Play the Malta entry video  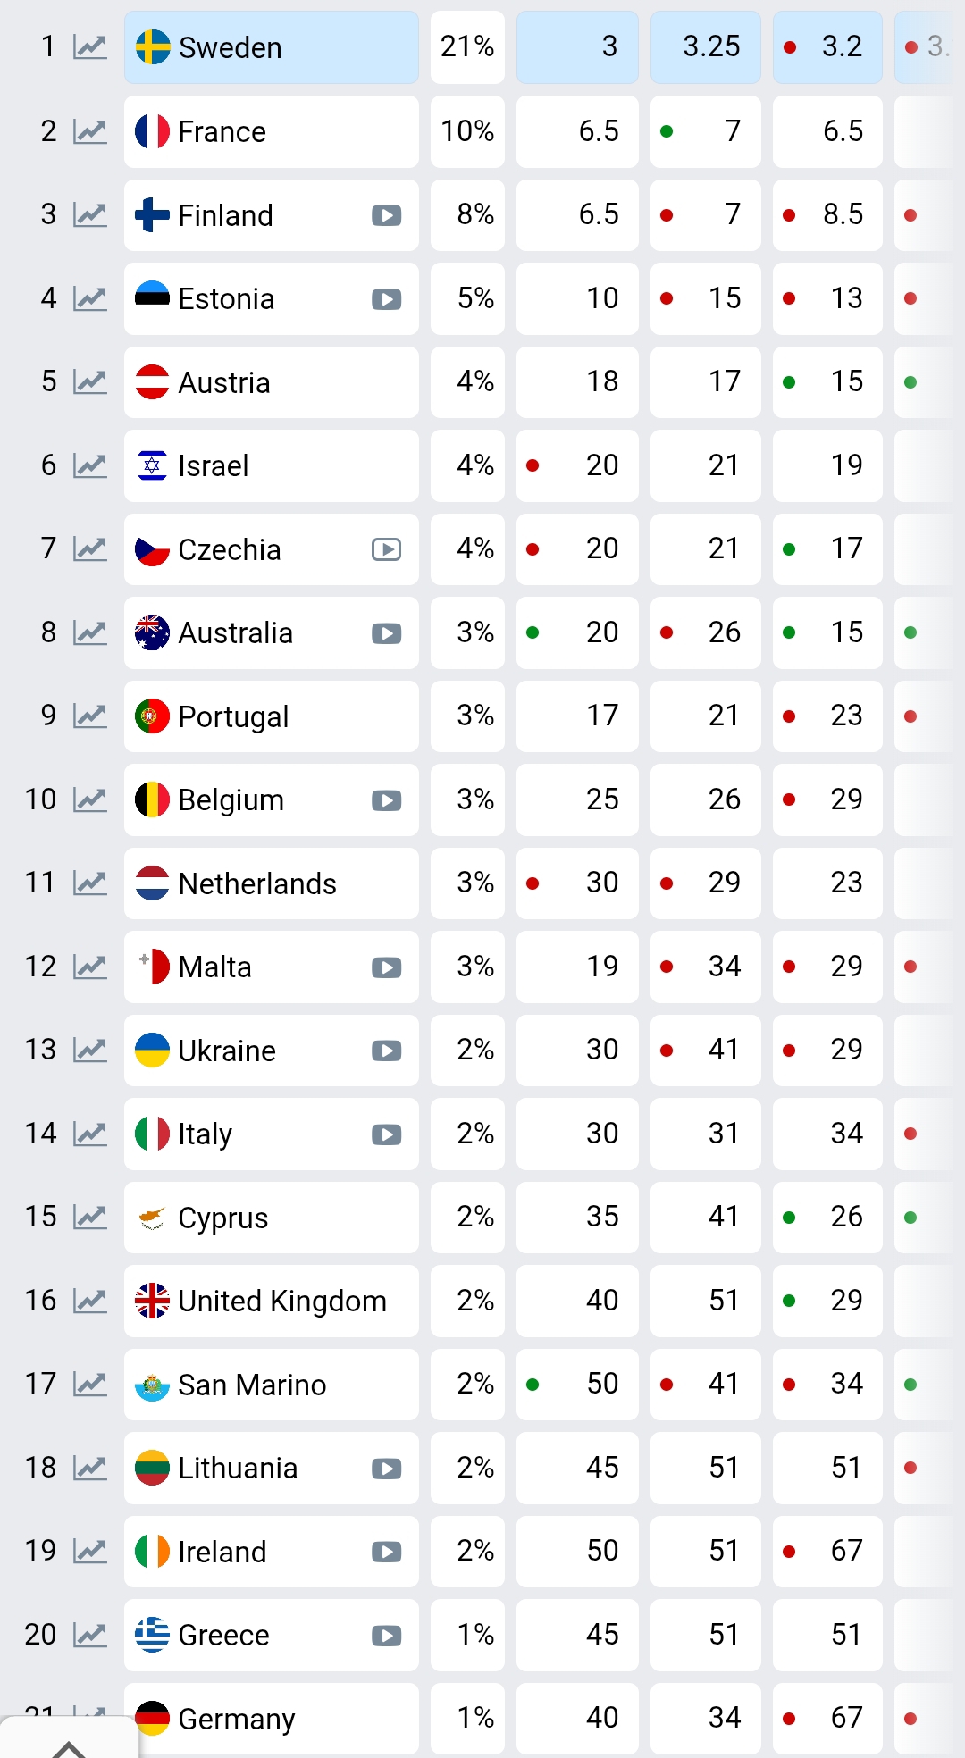pos(386,967)
